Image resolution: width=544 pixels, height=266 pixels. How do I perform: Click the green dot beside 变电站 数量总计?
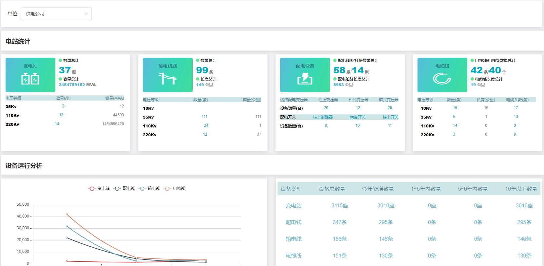(x=60, y=60)
